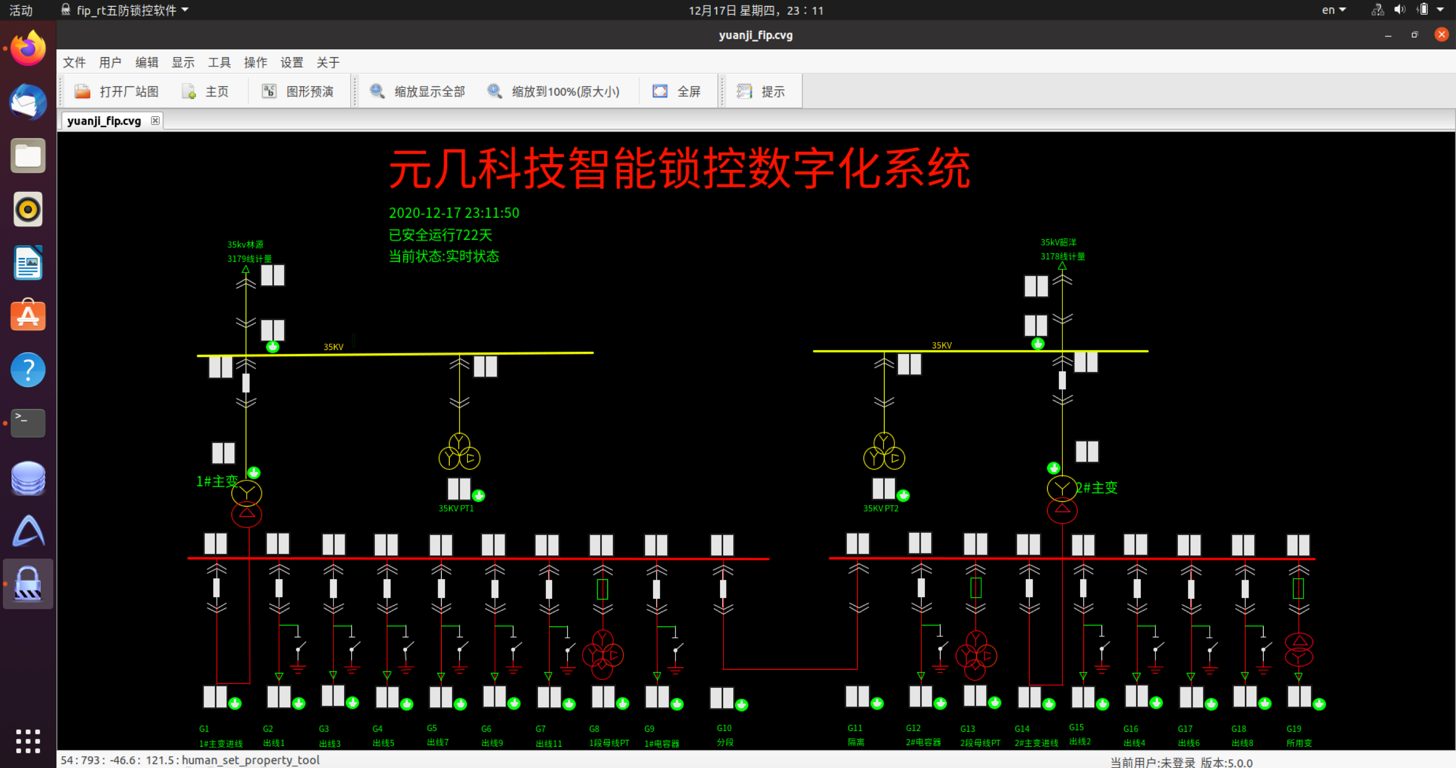Screen dimensions: 1456x768
Task: Expand the system status menu arrow
Action: point(1440,10)
